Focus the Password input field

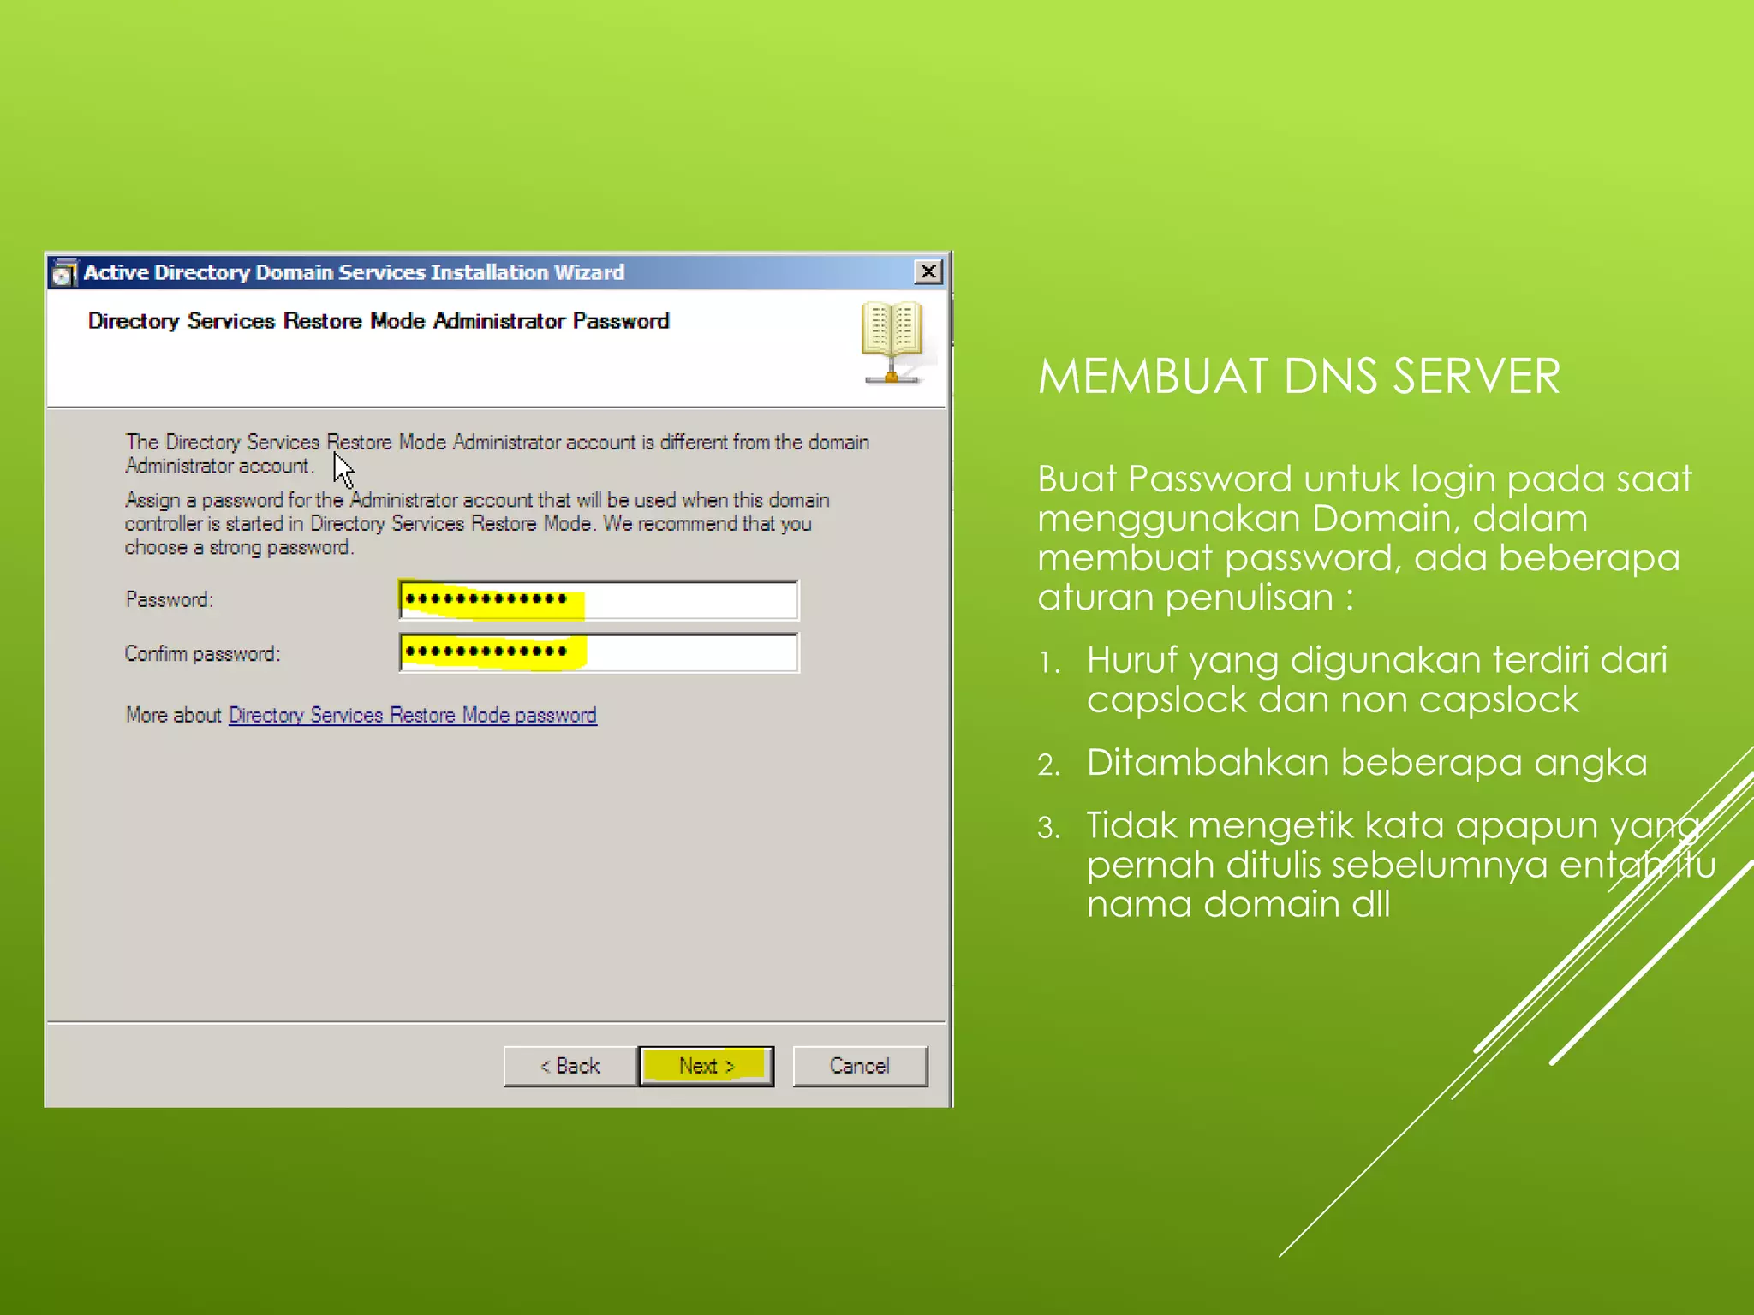click(x=599, y=599)
